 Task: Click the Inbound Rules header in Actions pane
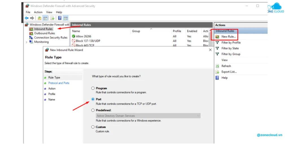coord(240,31)
